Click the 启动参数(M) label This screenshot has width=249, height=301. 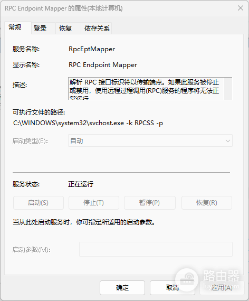coord(32,250)
